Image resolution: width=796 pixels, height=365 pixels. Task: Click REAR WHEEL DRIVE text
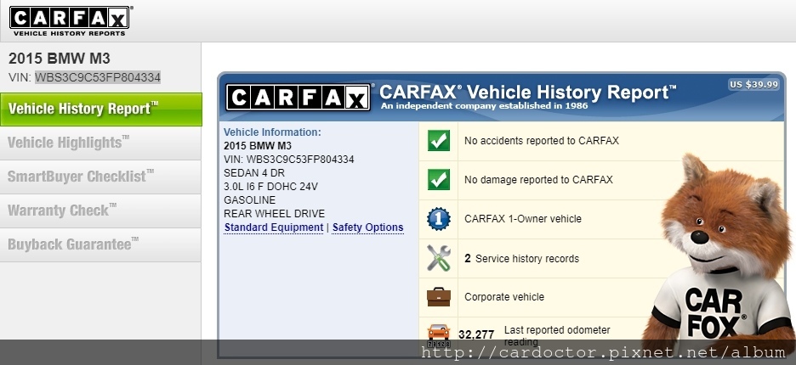click(274, 214)
